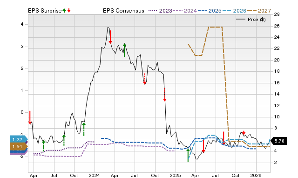
Task: Click the red surprise arrow near August 2025
Action: pyautogui.click(x=223, y=138)
